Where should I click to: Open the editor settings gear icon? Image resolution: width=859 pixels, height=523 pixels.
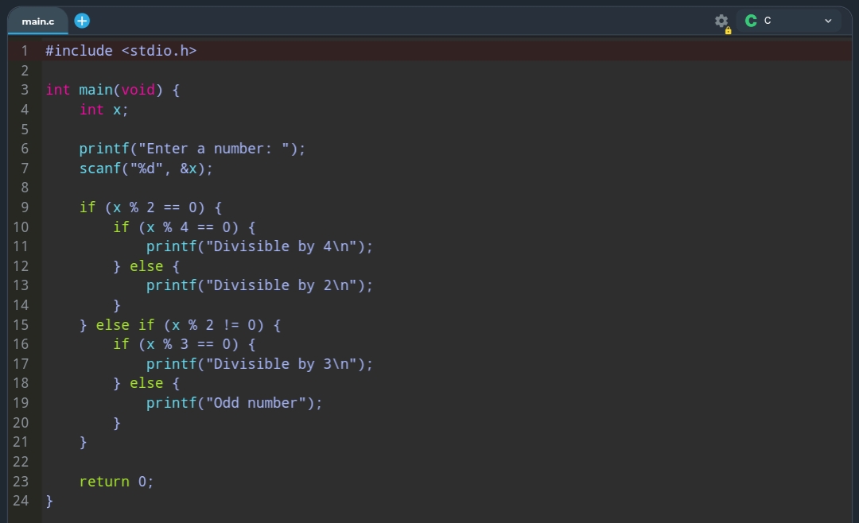[721, 21]
